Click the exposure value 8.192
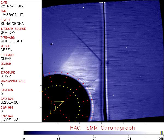This screenshot has height=140, width=164. click(6, 76)
